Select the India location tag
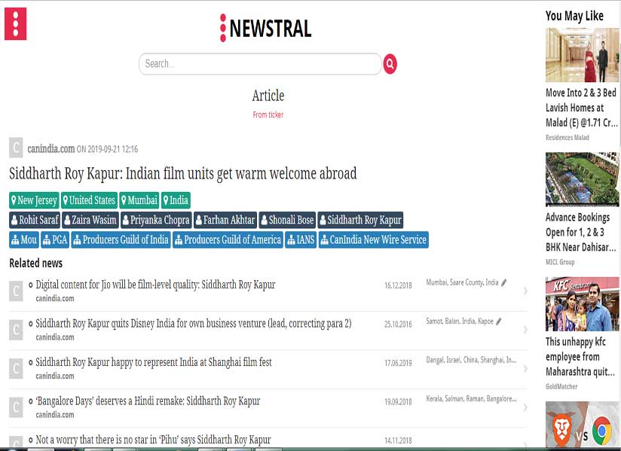 [x=176, y=200]
